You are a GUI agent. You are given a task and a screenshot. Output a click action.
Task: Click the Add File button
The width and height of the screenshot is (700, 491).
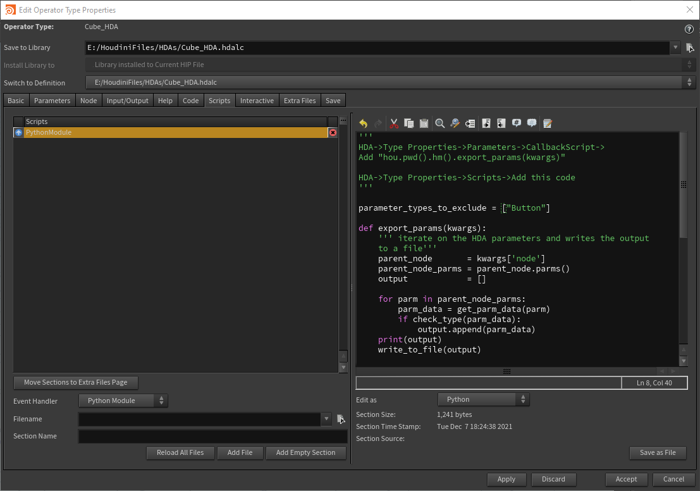point(240,452)
